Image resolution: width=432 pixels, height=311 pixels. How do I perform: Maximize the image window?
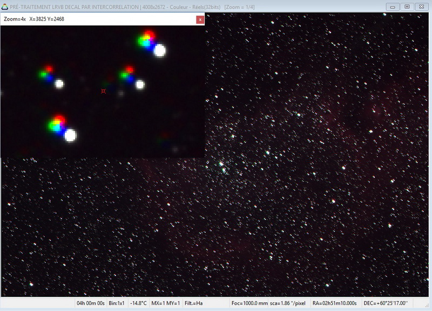tap(407, 6)
